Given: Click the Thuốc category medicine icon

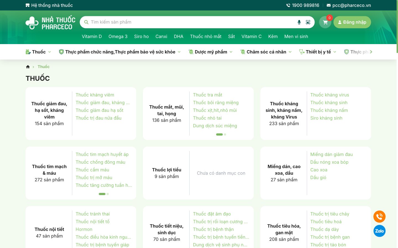Looking at the screenshot, I should pyautogui.click(x=28, y=52).
